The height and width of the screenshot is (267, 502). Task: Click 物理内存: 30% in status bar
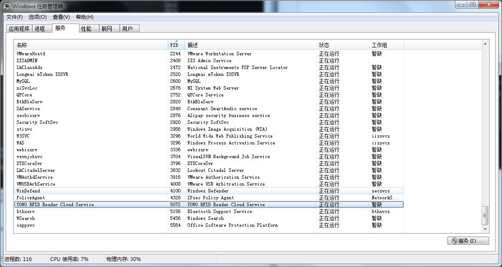click(x=124, y=259)
